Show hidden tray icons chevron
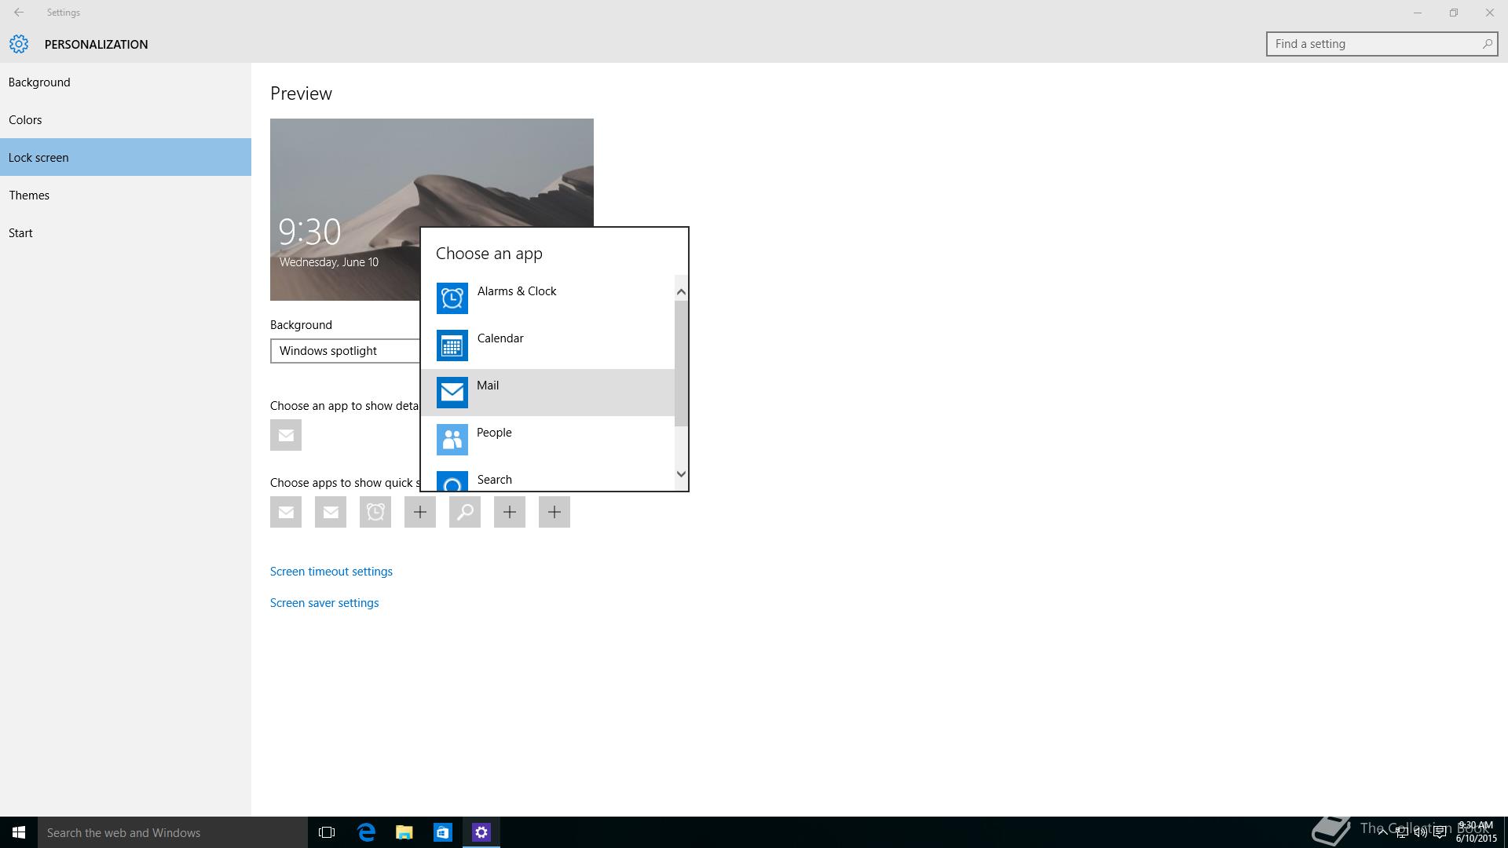This screenshot has height=848, width=1508. point(1382,833)
